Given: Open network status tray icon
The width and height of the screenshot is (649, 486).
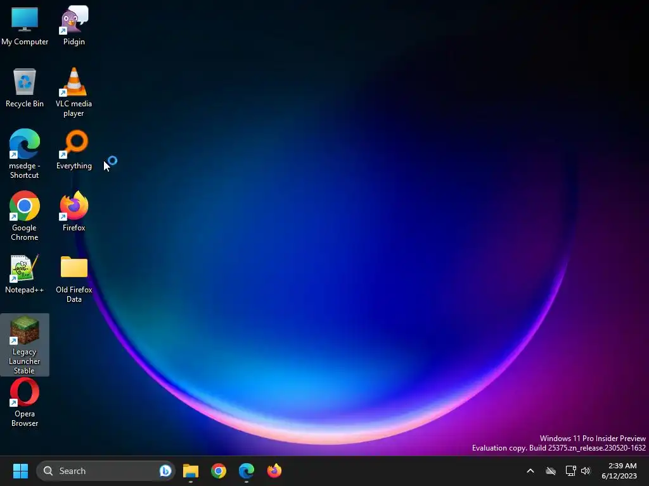Looking at the screenshot, I should click(571, 471).
